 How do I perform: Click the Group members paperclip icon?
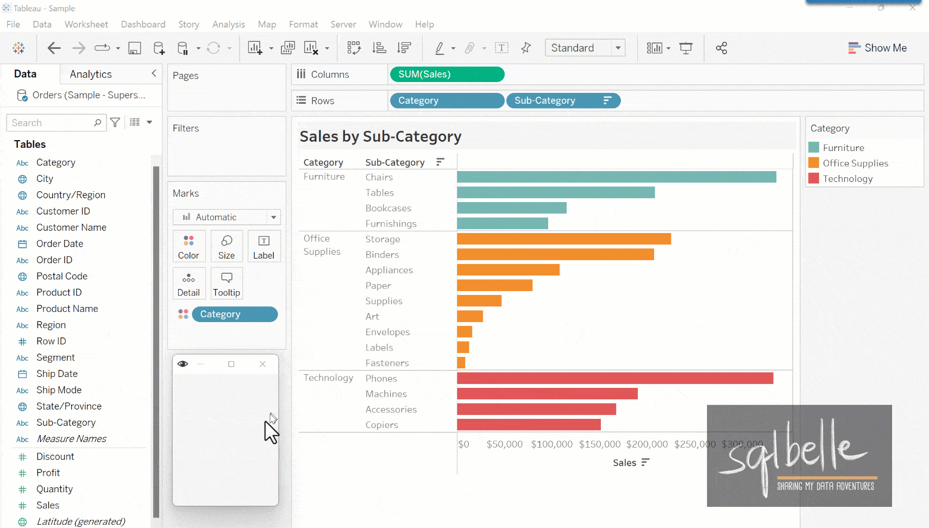point(470,48)
